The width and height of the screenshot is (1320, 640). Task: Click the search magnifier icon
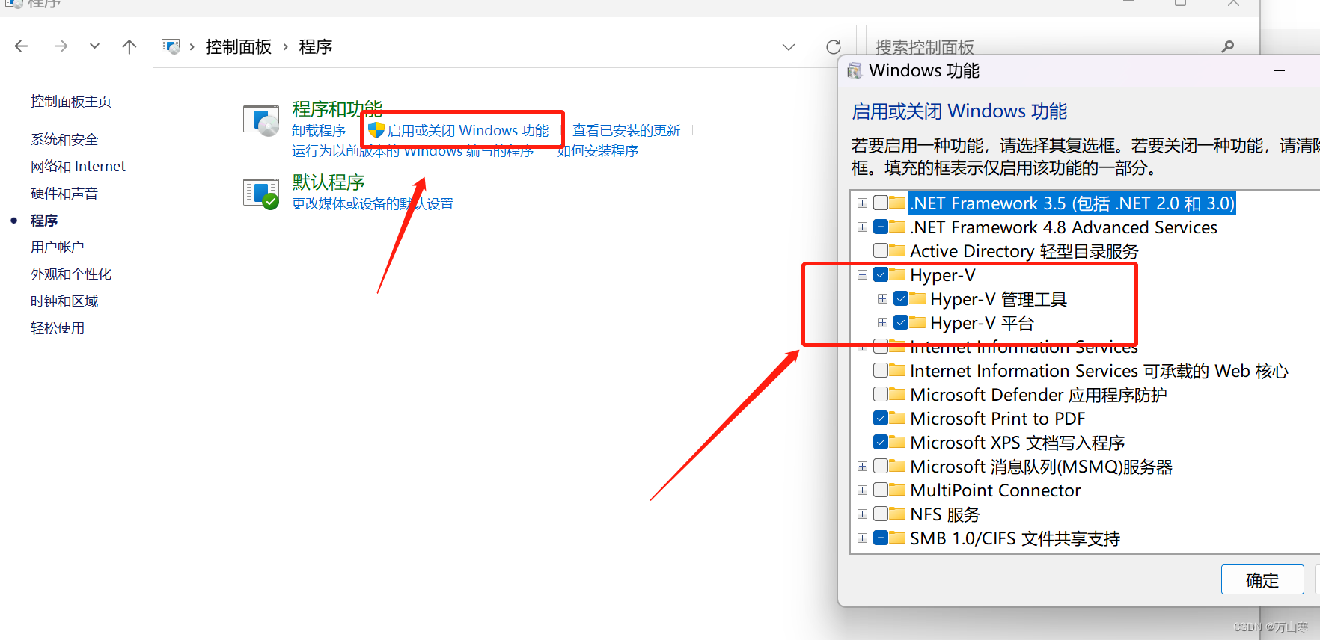point(1228,46)
